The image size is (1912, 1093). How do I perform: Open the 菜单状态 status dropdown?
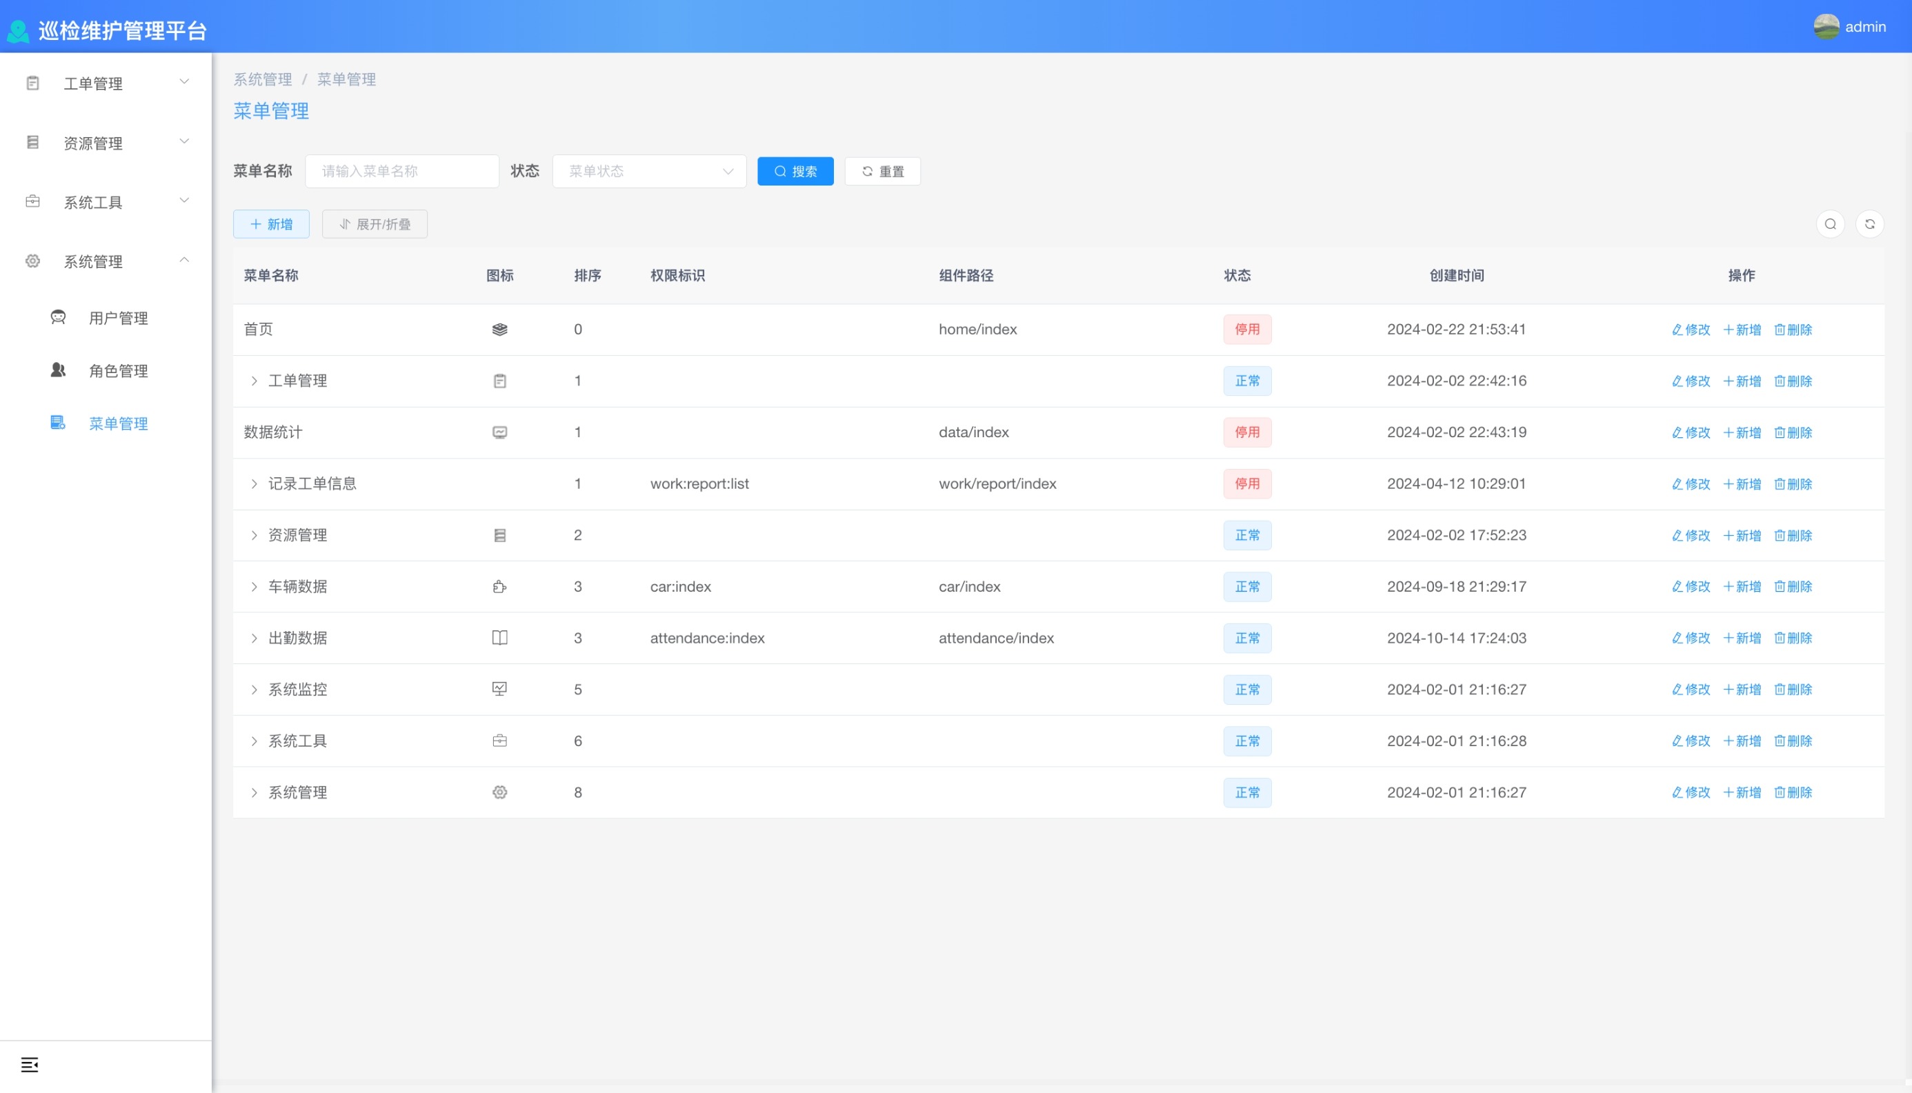[x=648, y=171]
